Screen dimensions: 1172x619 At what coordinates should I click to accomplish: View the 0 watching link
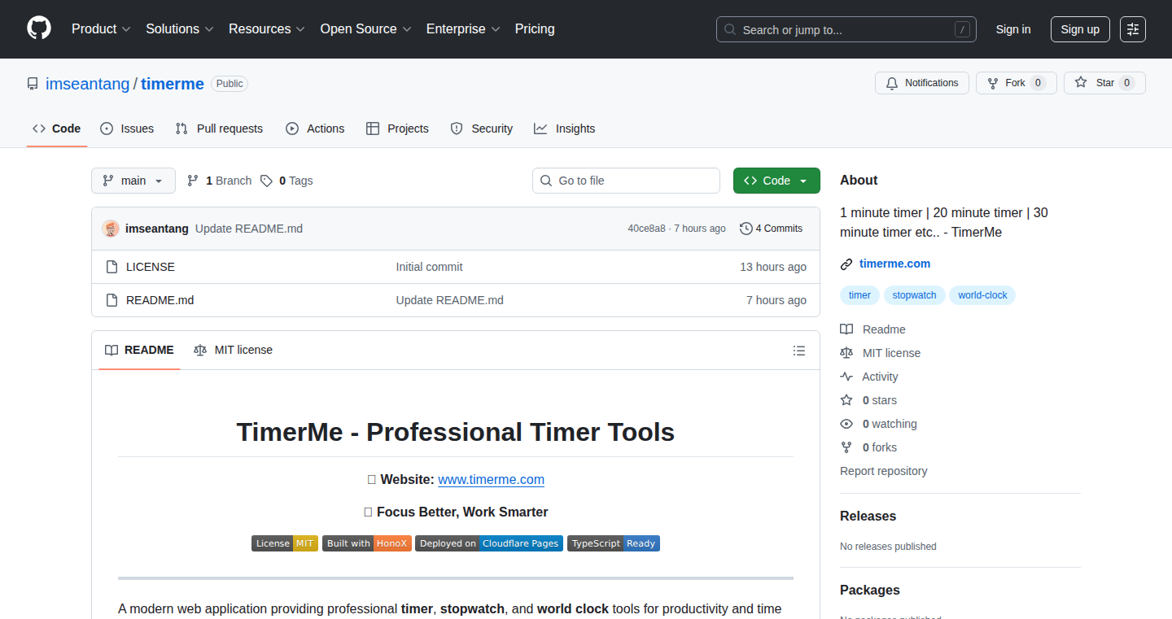[879, 424]
